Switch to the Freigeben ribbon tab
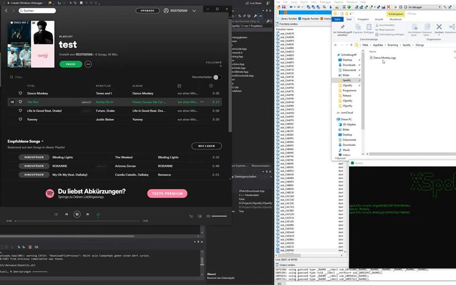The height and width of the screenshot is (285, 456). point(363,19)
